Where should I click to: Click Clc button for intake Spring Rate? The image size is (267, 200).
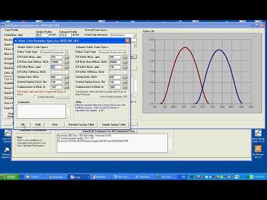click(x=66, y=77)
